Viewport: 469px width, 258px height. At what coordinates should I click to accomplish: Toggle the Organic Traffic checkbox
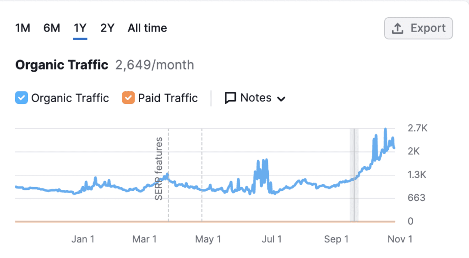click(22, 98)
